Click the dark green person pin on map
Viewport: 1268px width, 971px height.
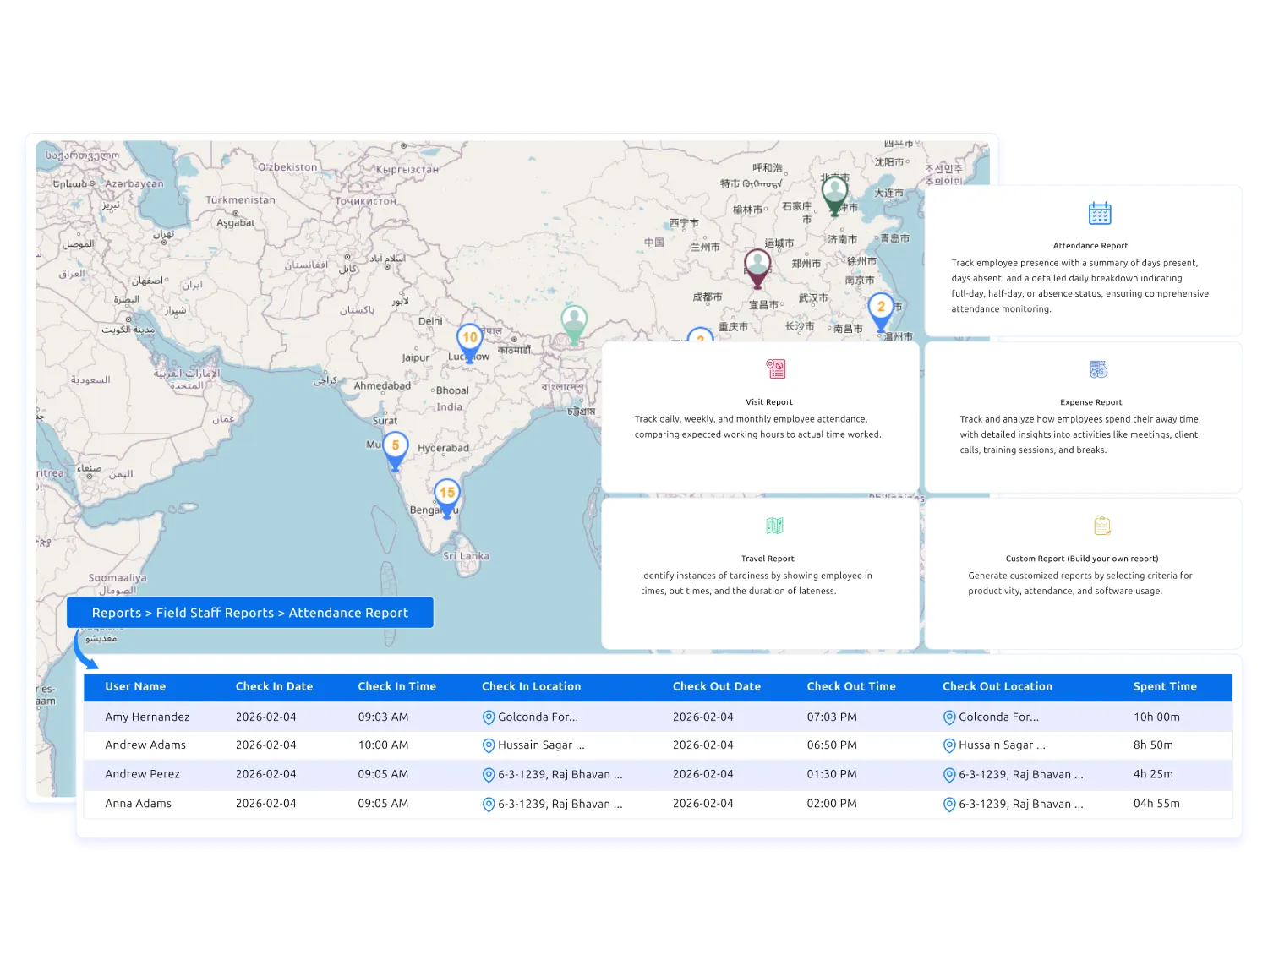(x=834, y=194)
